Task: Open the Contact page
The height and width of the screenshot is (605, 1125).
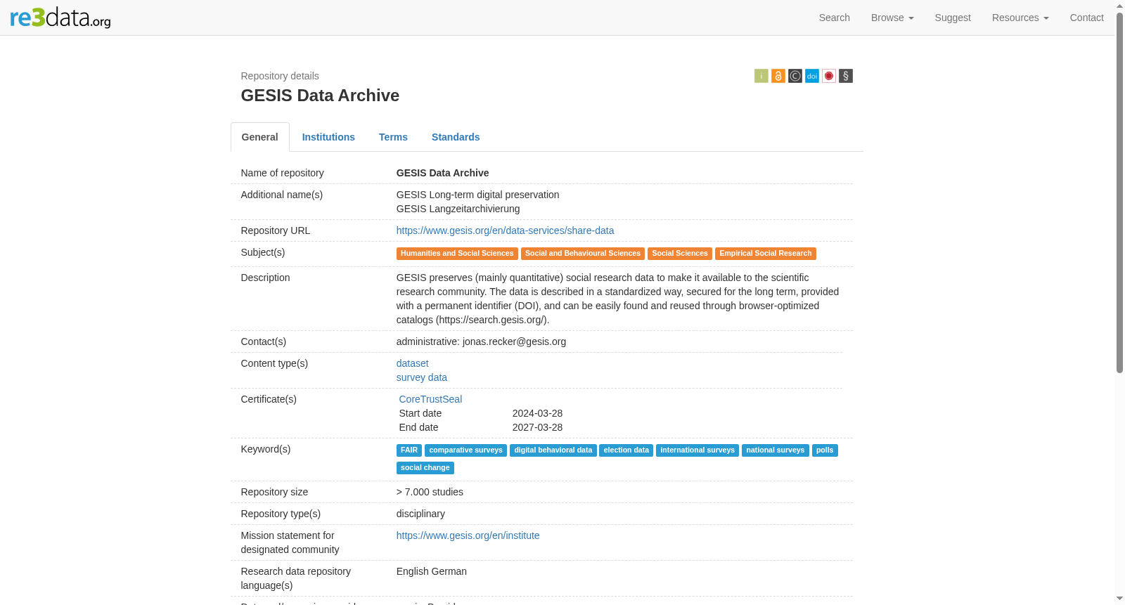Action: tap(1086, 18)
